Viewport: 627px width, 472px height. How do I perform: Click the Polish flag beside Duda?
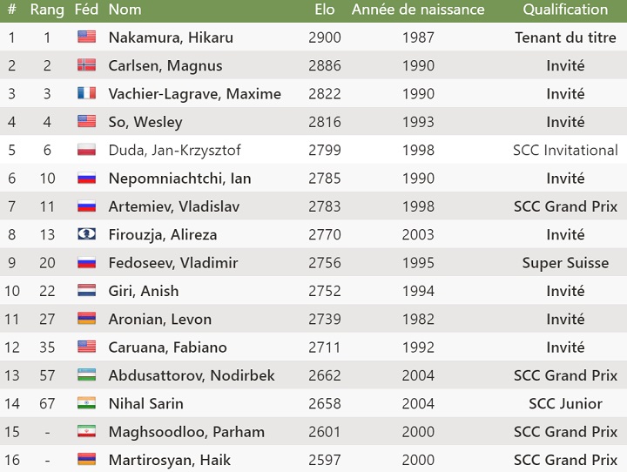(x=87, y=149)
